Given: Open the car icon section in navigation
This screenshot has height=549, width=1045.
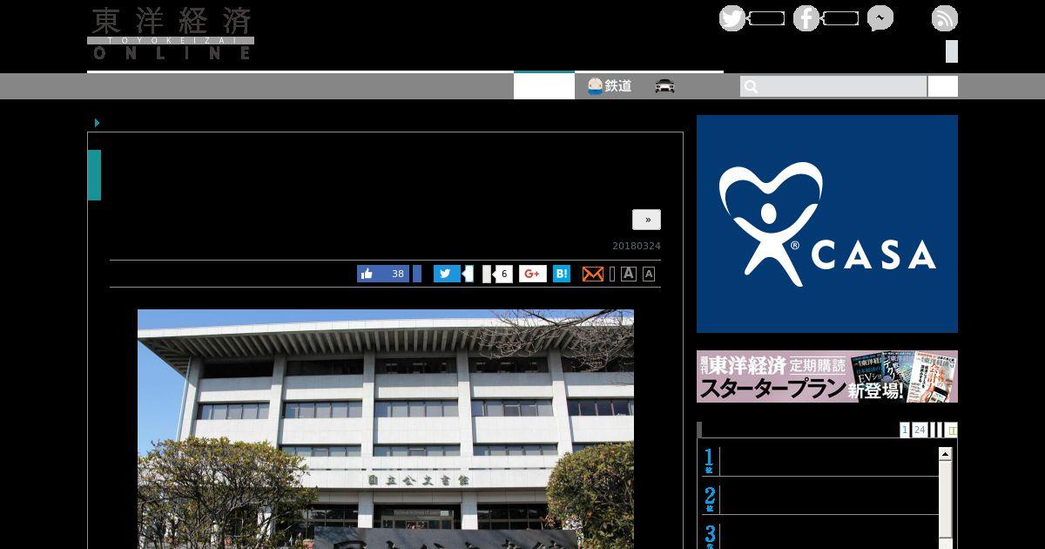Looking at the screenshot, I should click(665, 86).
